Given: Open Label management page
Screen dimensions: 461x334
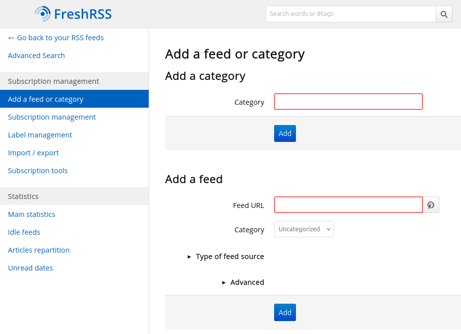Looking at the screenshot, I should [40, 135].
